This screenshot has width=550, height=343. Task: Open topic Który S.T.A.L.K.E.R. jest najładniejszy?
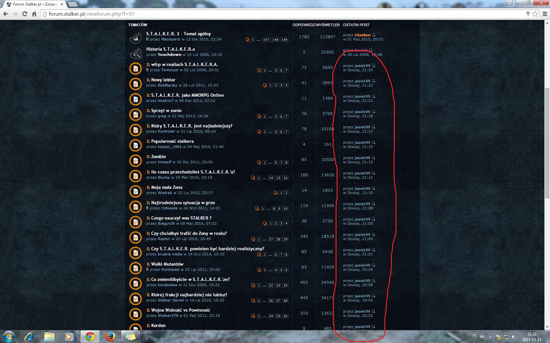click(192, 126)
